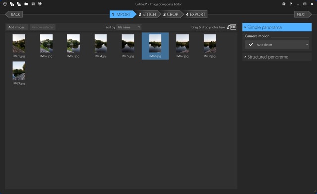317x194 pixels.
Task: Maximize the Image Composite Editor window
Action: click(x=305, y=4)
